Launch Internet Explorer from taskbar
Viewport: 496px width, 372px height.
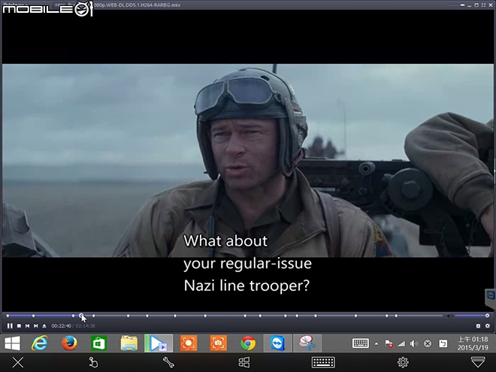(40, 343)
